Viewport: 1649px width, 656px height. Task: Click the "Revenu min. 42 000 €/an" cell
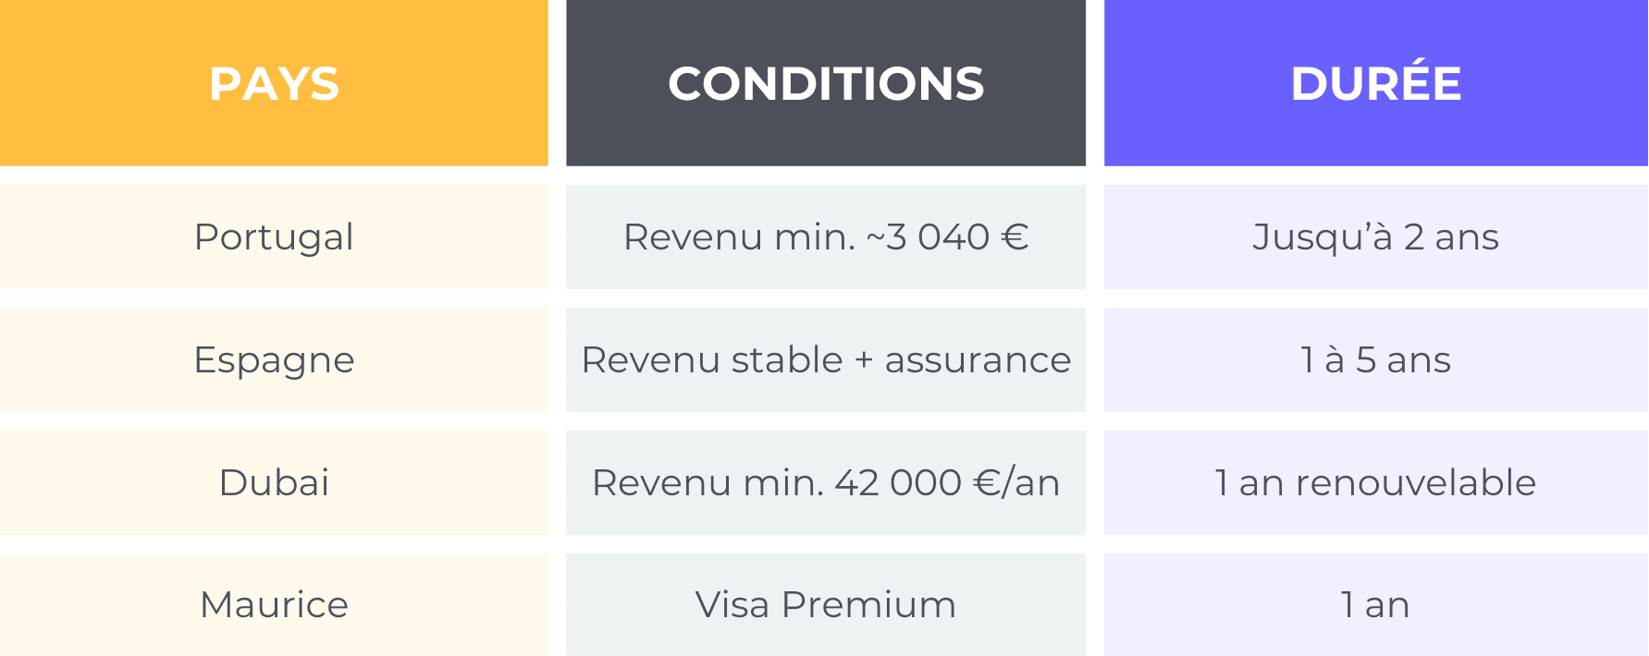(825, 482)
